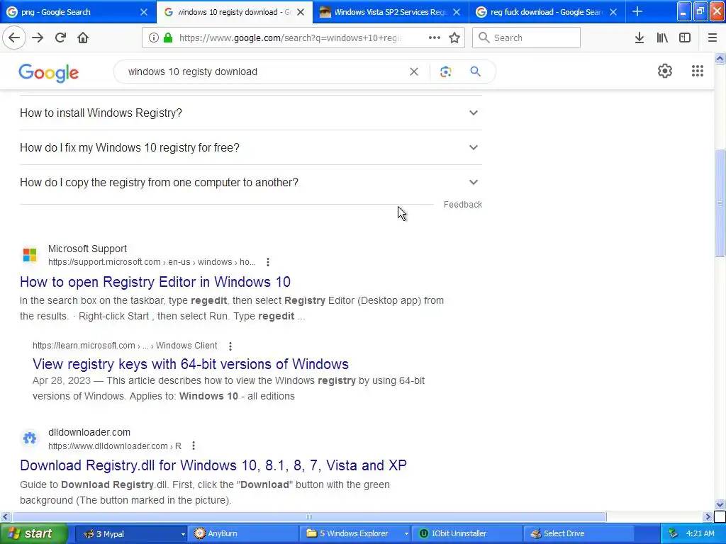
Task: Open "Download Registry.dll for Windows 10" link
Action: coord(213,465)
